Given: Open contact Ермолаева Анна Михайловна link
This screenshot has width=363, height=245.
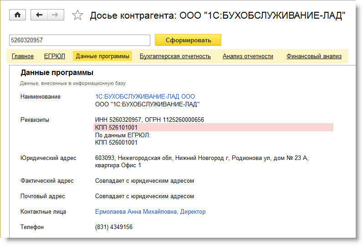Looking at the screenshot, I should pos(150,211).
